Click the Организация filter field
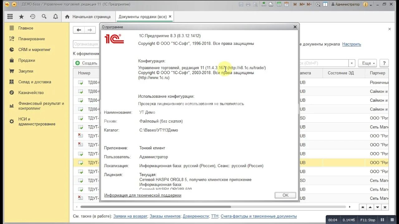 tap(86, 44)
